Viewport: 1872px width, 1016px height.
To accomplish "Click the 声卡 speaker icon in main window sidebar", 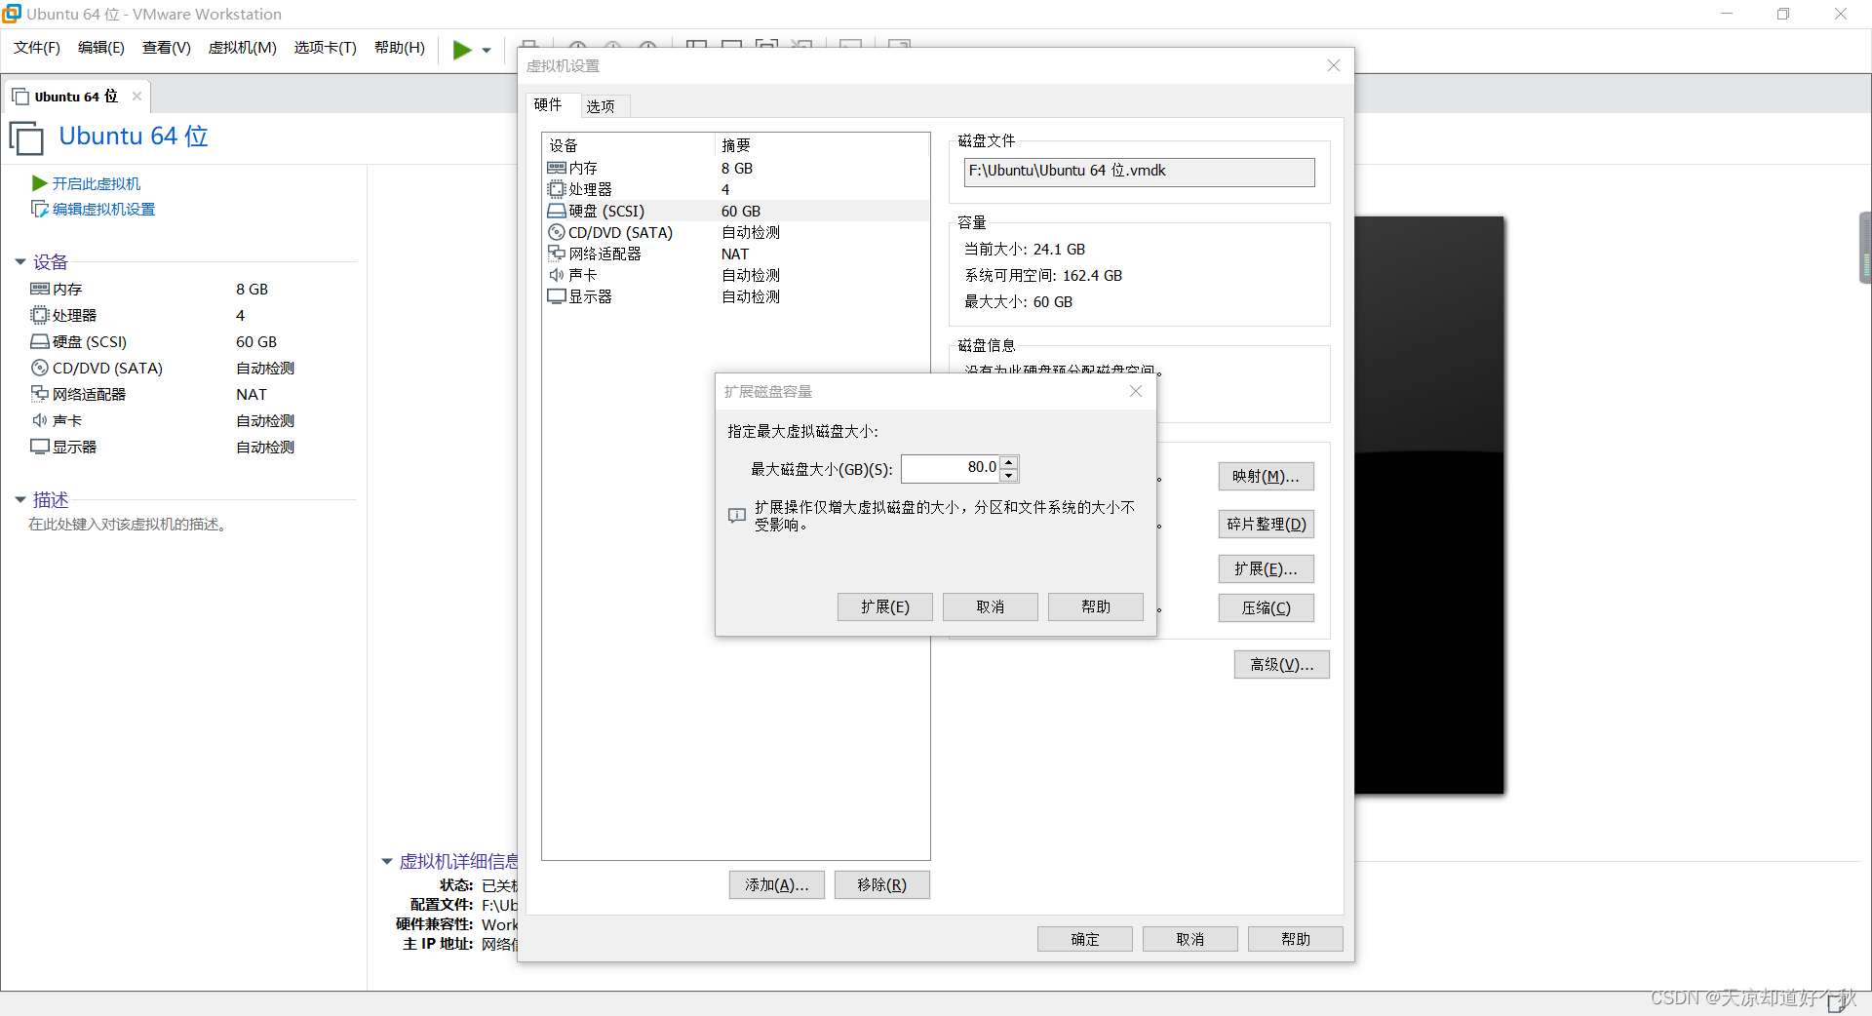I will click(x=40, y=420).
